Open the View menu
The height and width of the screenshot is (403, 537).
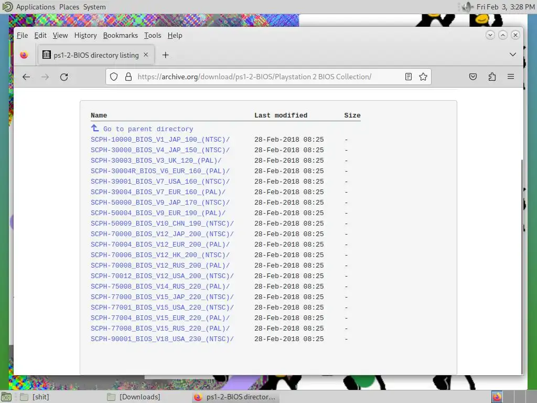click(x=60, y=35)
